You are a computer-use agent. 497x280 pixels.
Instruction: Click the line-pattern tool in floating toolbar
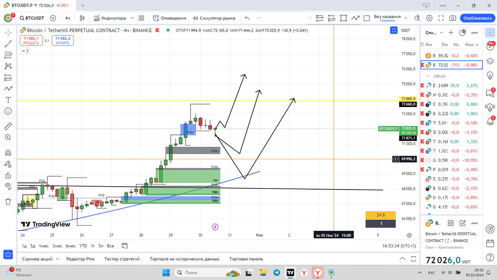click(355, 18)
